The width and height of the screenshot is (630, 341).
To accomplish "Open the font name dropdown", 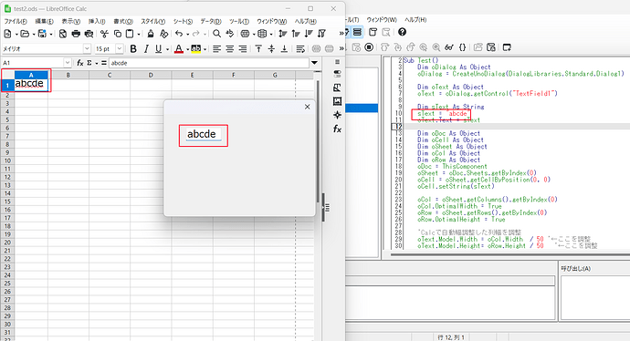I will (87, 49).
